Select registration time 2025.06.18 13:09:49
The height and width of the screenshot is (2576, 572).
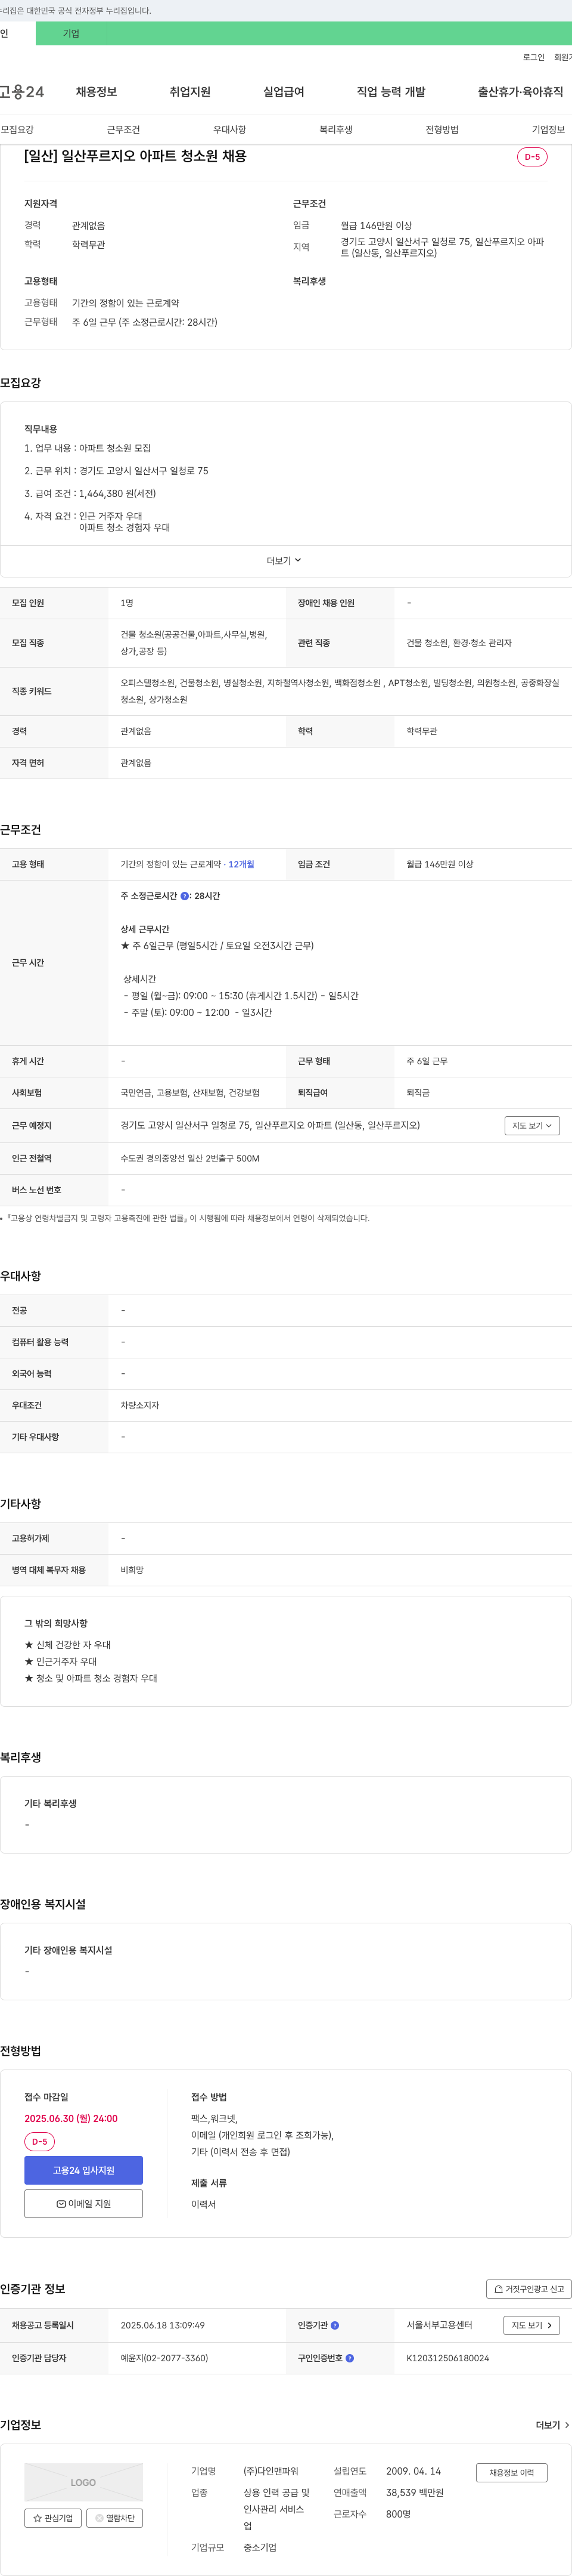pos(163,2325)
